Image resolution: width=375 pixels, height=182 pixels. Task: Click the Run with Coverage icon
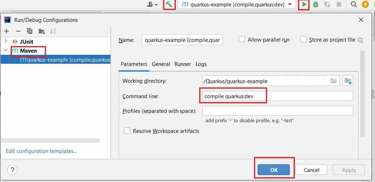point(327,4)
